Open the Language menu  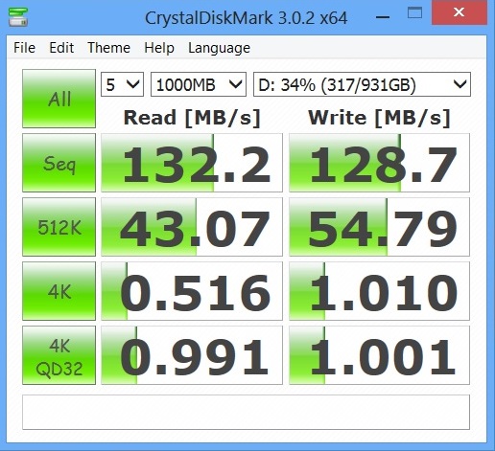pyautogui.click(x=219, y=48)
